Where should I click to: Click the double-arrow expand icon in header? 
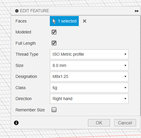click(x=137, y=11)
